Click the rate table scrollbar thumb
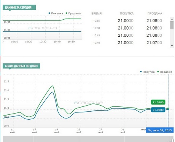The image size is (175, 142). click(172, 25)
